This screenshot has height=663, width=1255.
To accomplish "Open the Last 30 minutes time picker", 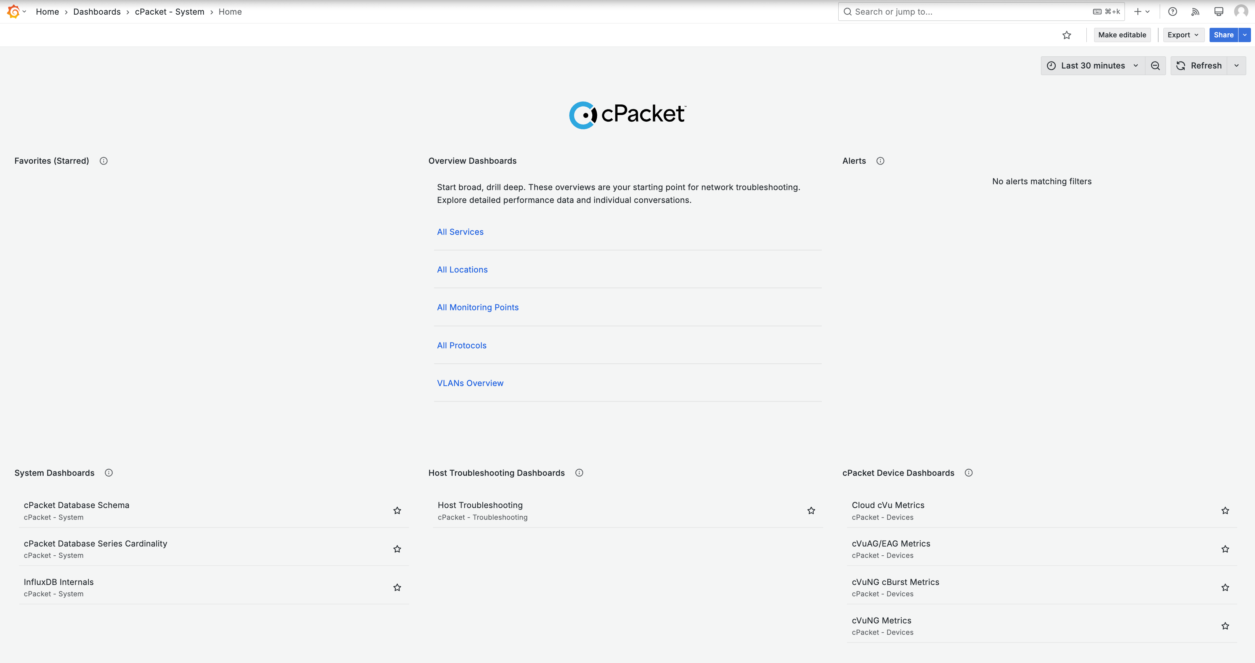I will [x=1093, y=66].
